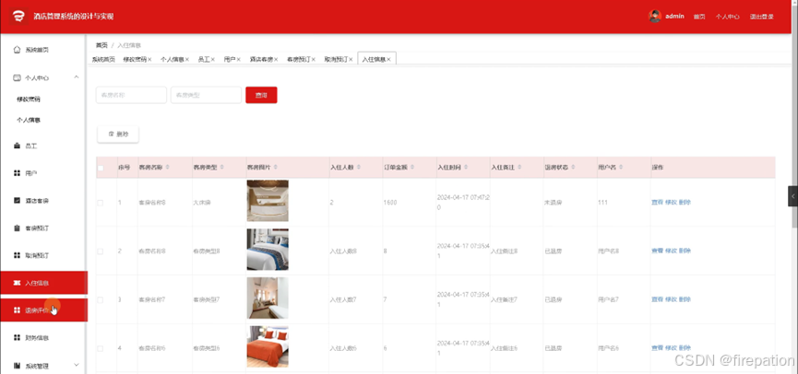Click the 删除 button above the table
This screenshot has width=798, height=374.
click(x=118, y=134)
